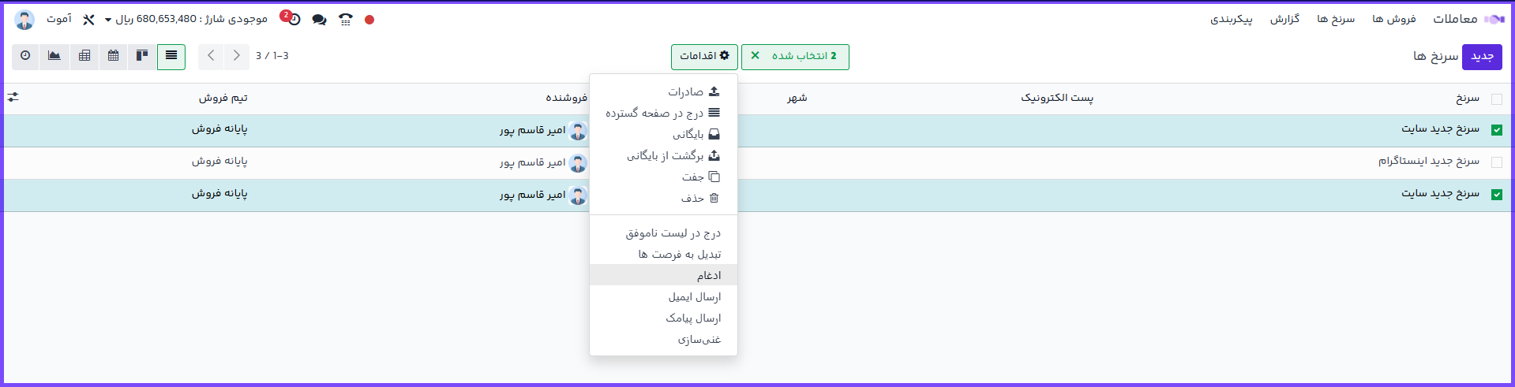Open the calendar view

click(x=114, y=56)
